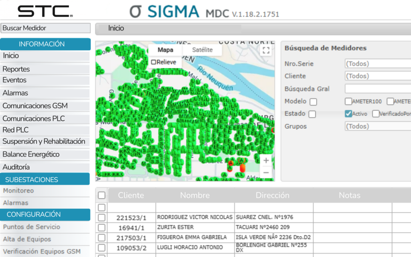This screenshot has width=411, height=257.
Task: Open the Reportes section
Action: pyautogui.click(x=45, y=69)
